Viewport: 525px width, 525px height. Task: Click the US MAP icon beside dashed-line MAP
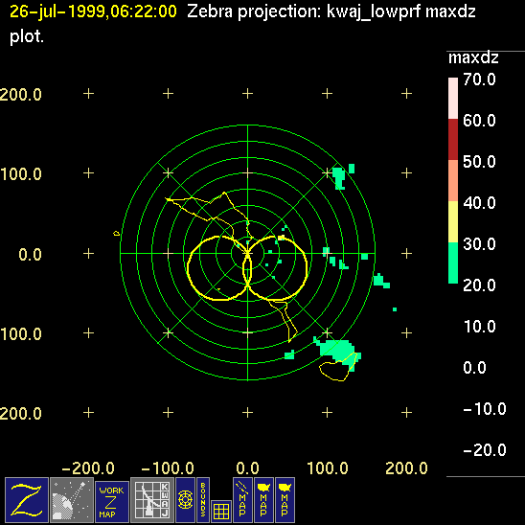pyautogui.click(x=263, y=500)
